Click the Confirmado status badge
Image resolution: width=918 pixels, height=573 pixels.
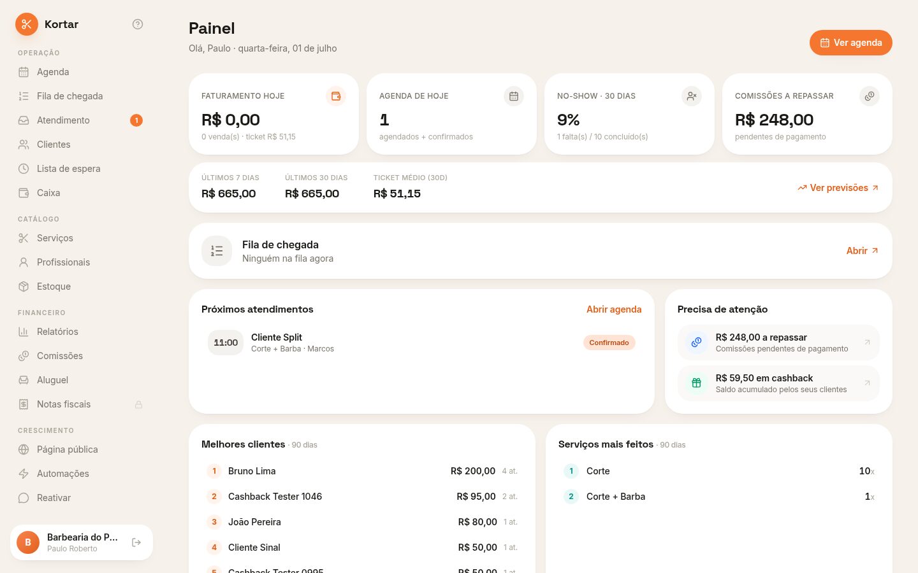coord(609,343)
